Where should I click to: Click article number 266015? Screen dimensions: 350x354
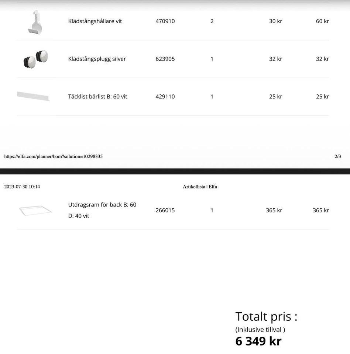165,211
